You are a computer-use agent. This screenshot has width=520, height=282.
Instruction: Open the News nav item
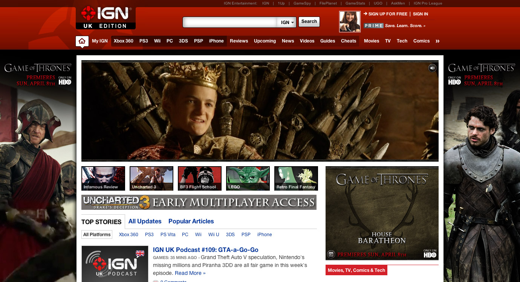point(288,41)
